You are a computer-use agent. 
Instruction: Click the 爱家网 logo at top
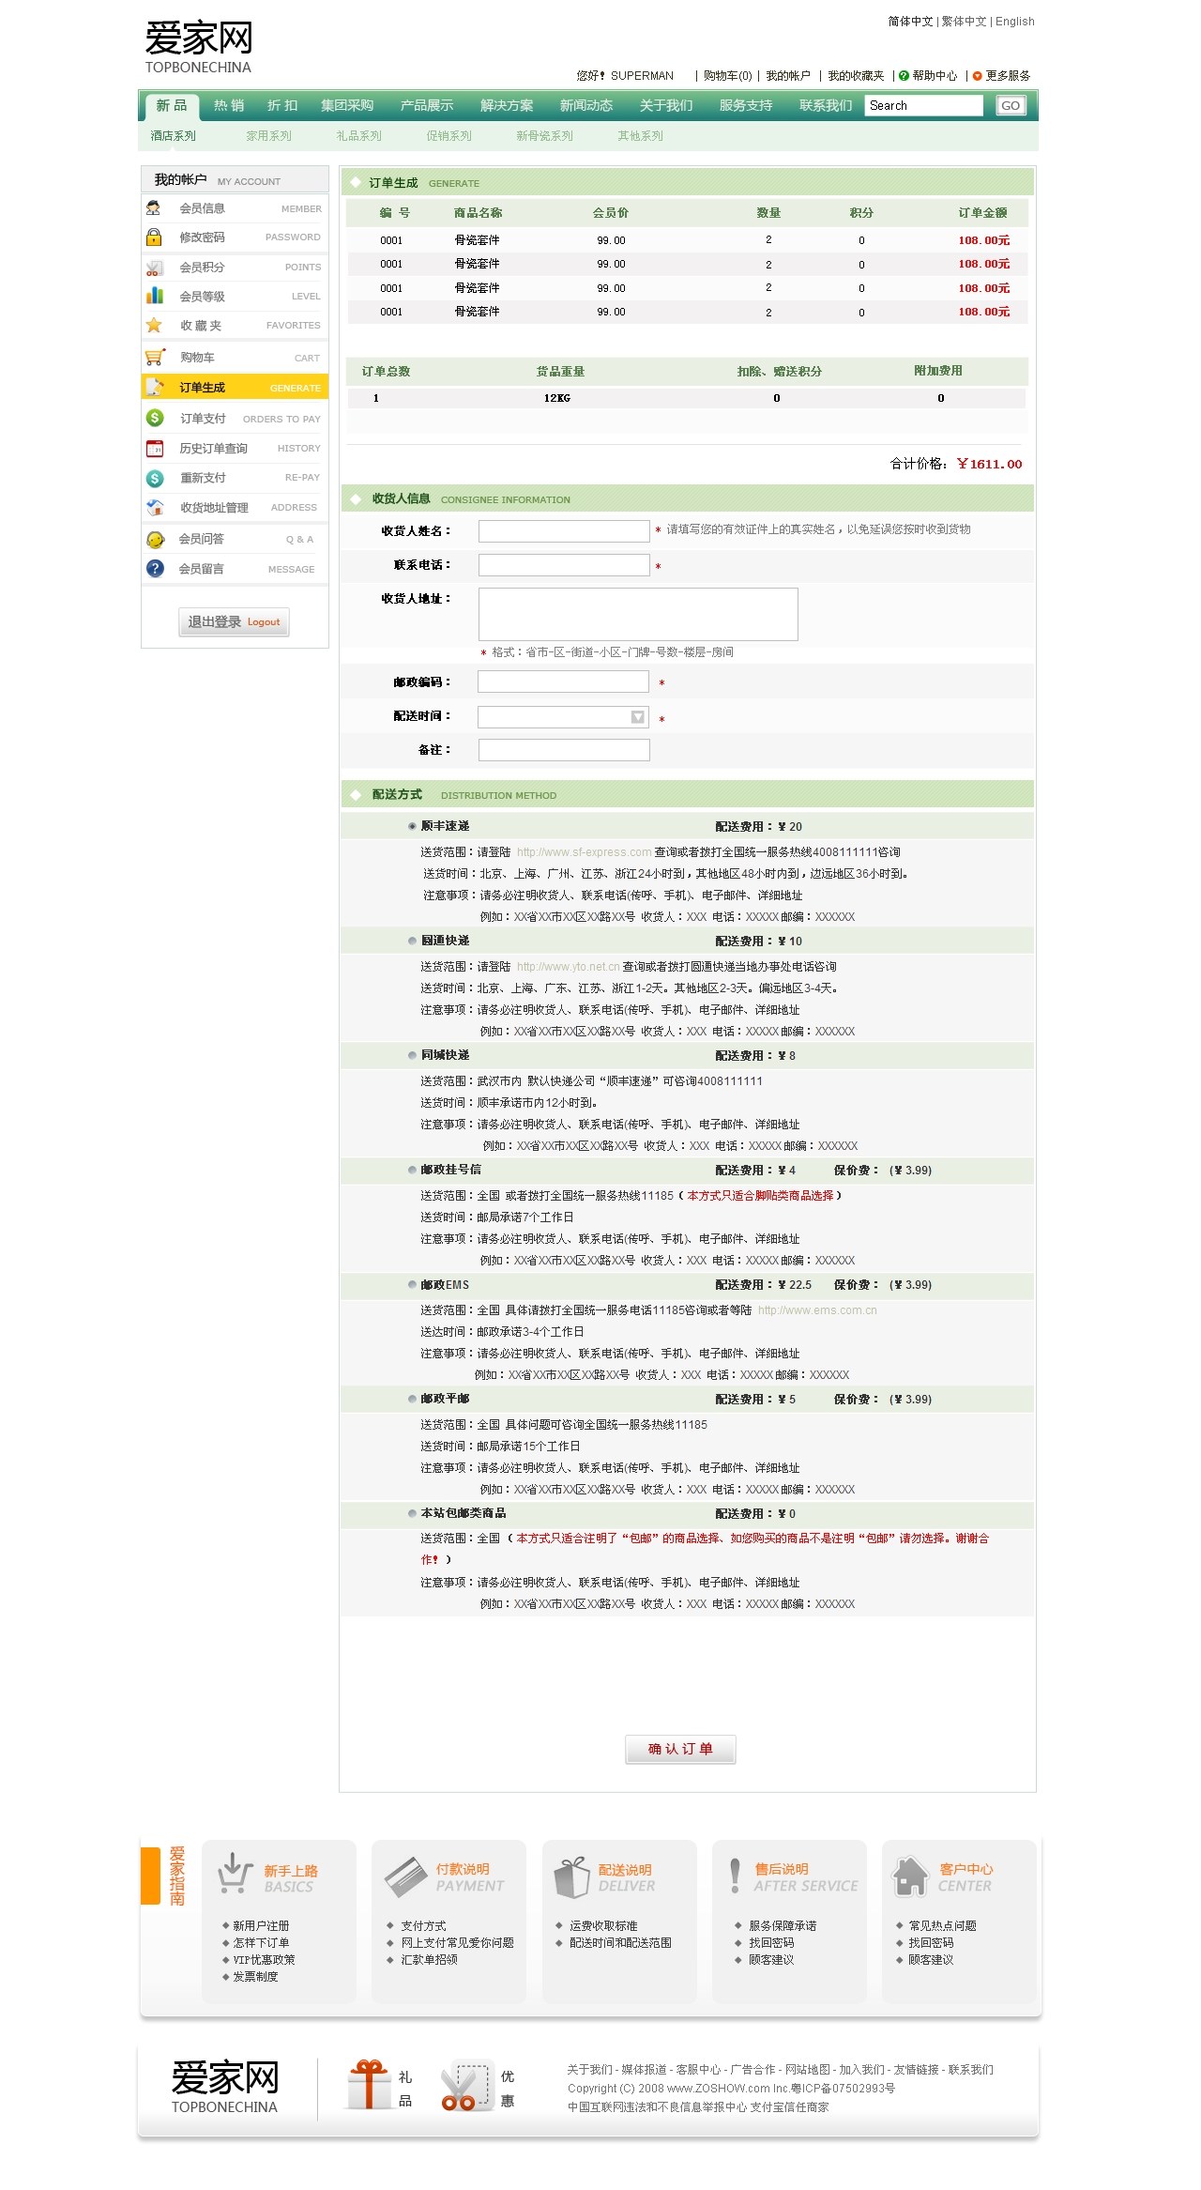pyautogui.click(x=199, y=47)
